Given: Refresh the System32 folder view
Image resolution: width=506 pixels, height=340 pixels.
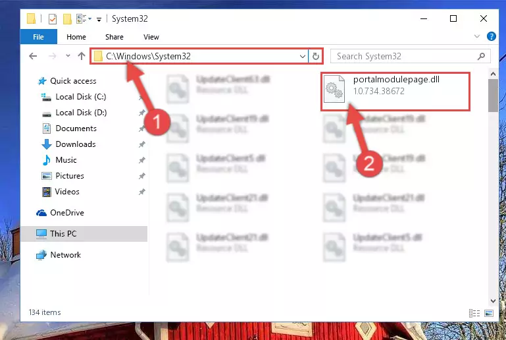Looking at the screenshot, I should pyautogui.click(x=316, y=56).
